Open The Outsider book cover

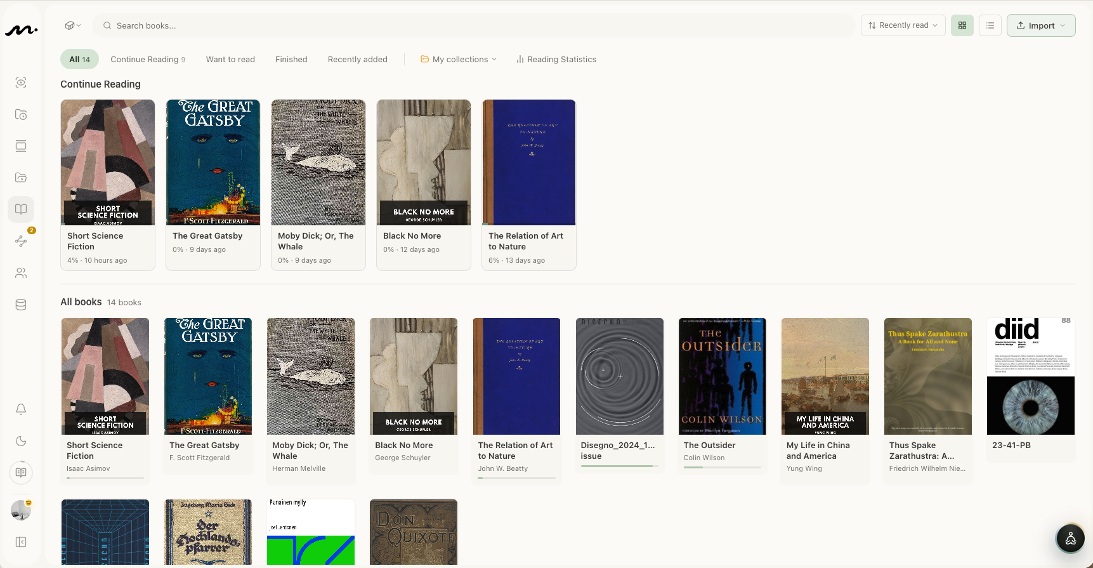(723, 376)
